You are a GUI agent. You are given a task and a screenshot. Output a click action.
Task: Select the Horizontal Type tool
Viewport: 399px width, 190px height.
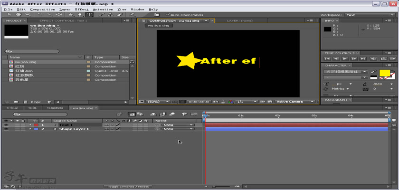89,15
